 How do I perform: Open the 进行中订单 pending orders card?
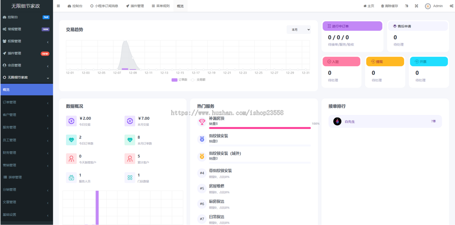coord(352,26)
